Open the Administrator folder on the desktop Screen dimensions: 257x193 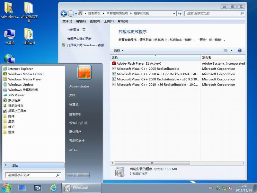click(9, 10)
